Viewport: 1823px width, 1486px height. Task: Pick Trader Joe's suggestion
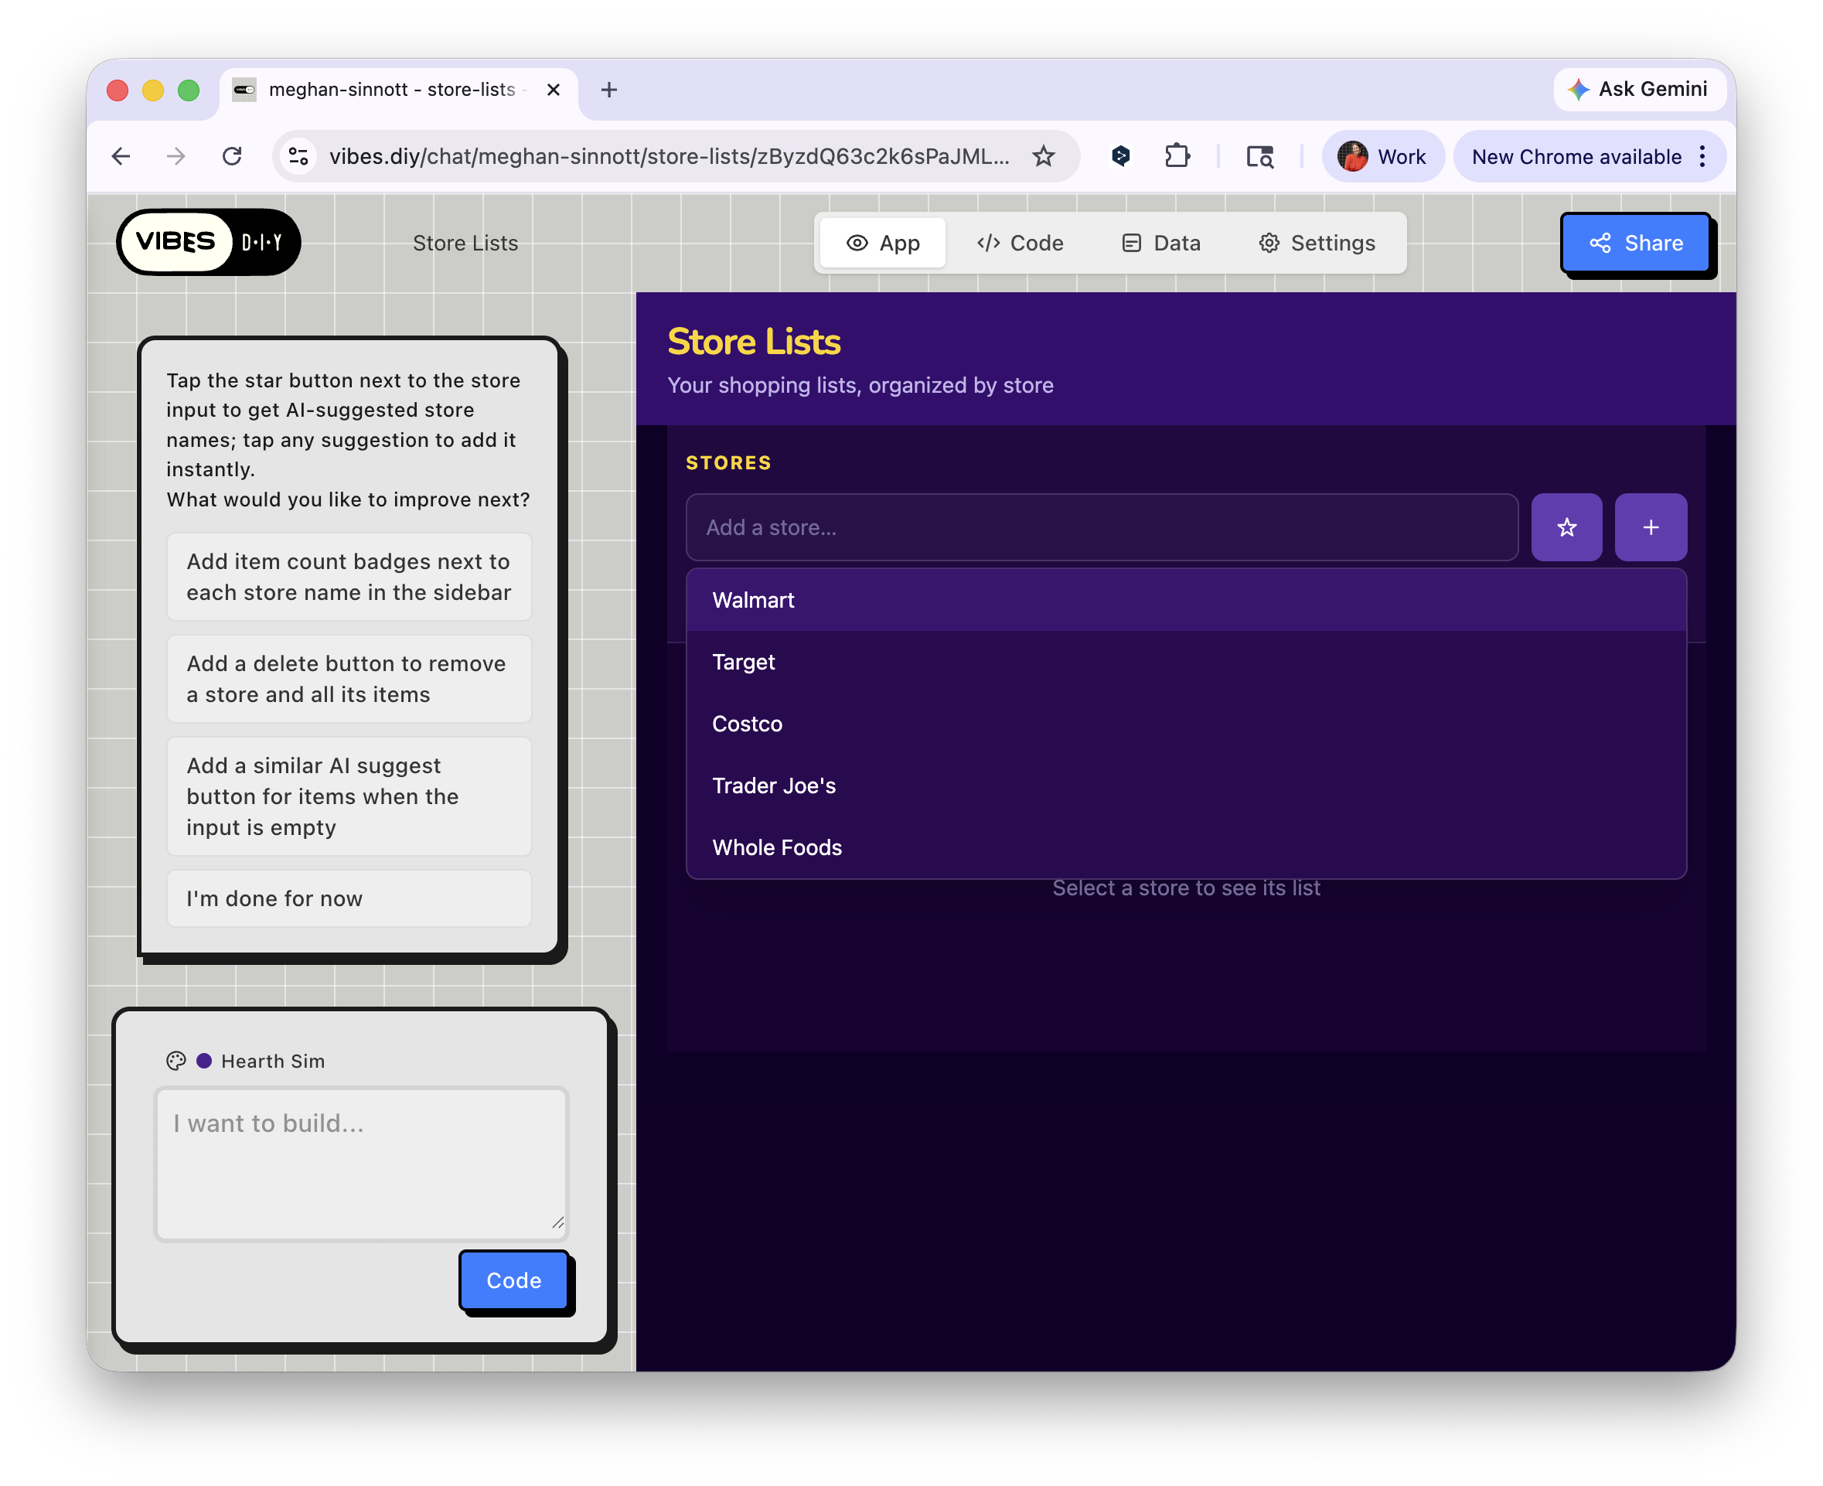tap(1185, 785)
